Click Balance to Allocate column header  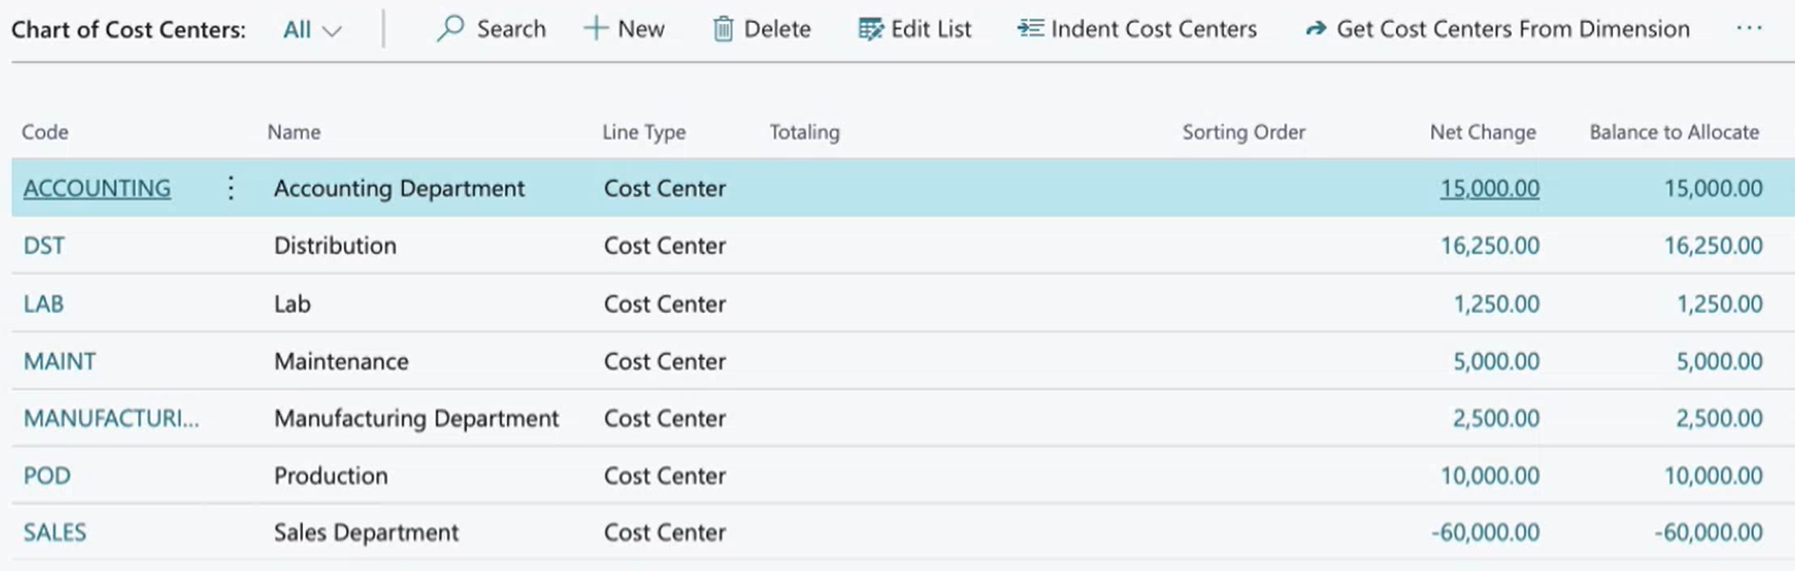pyautogui.click(x=1674, y=132)
